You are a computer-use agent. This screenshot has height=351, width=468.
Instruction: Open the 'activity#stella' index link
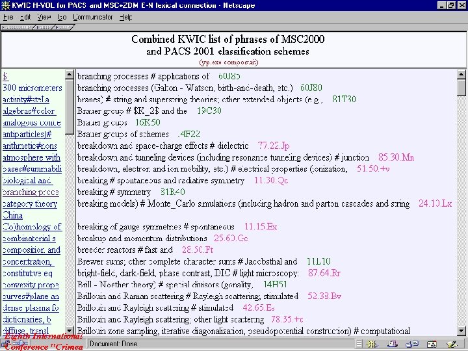pos(26,99)
